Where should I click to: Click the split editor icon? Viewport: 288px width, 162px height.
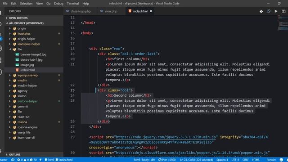point(283,11)
